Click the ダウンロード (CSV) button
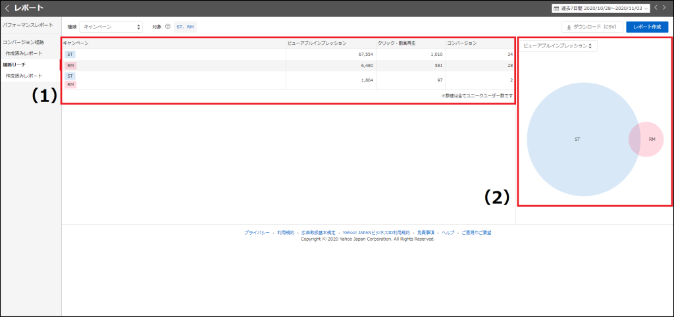This screenshot has height=317, width=674. click(x=592, y=26)
